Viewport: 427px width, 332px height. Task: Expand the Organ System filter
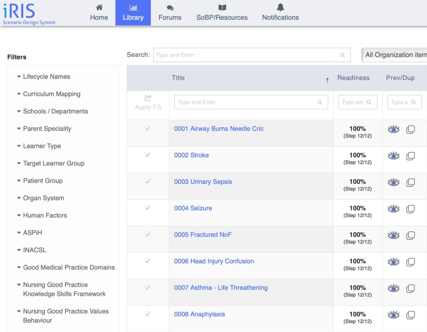point(43,198)
